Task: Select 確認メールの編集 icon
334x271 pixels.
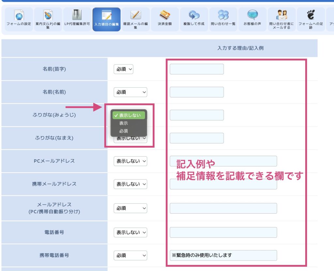Action: tap(135, 15)
